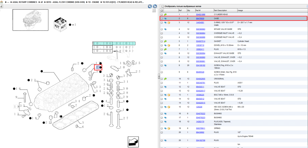This screenshot has width=308, height=148.
Task: Open 10.101.02[03] CYLINDER HEAD breadcrumb
Action: click(x=123, y=2)
